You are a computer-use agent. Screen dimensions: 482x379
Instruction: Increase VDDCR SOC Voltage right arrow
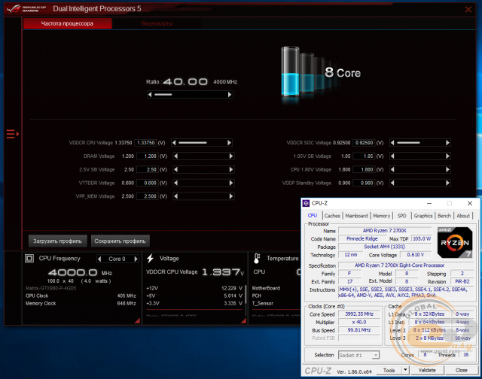pos(447,143)
